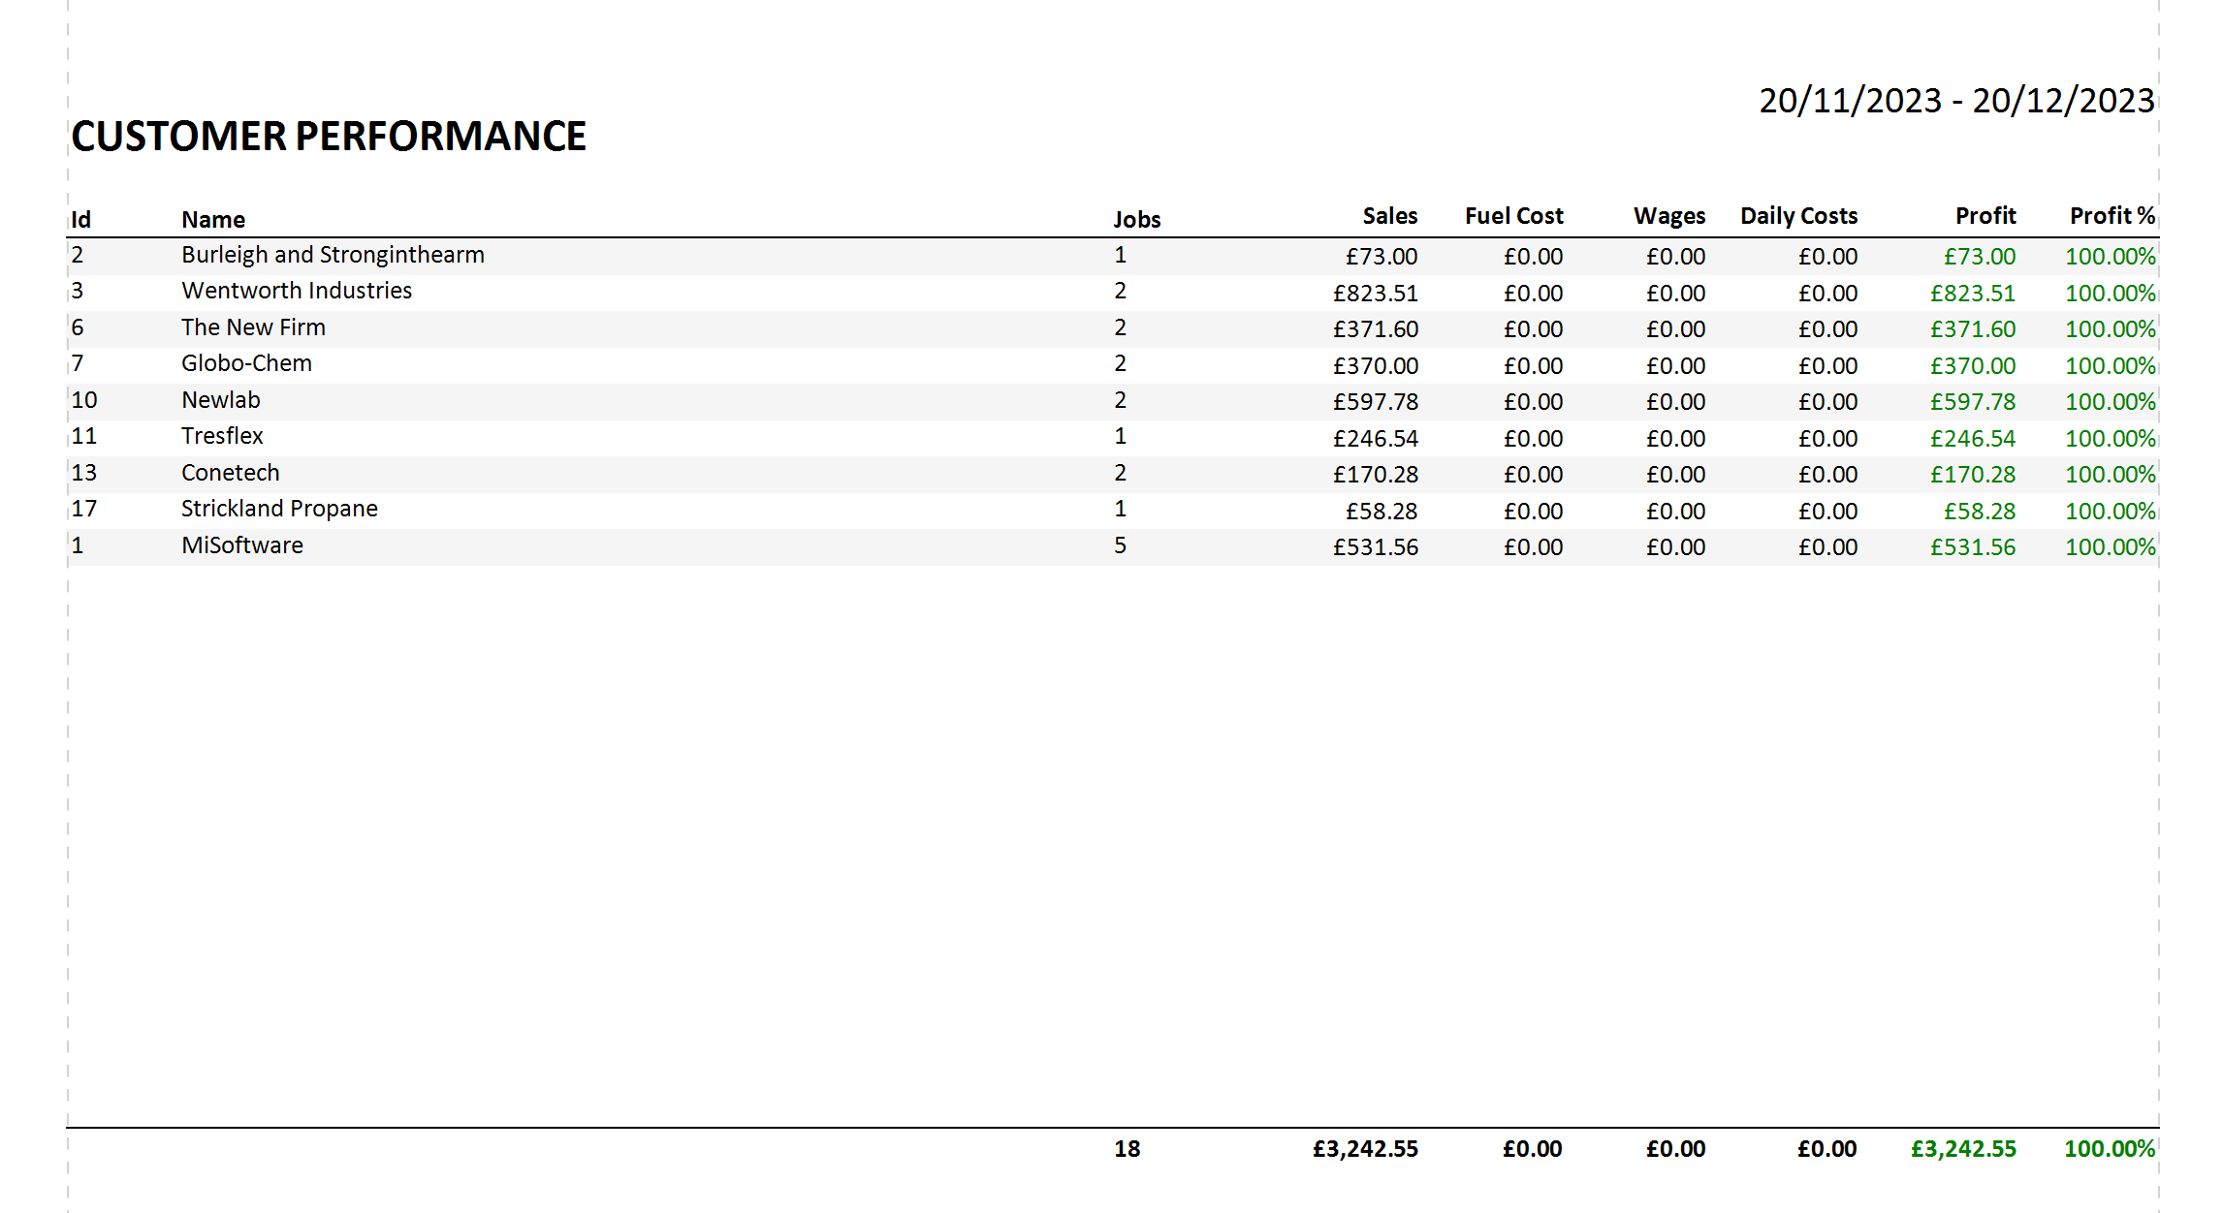Screen dimensions: 2223x1213
Task: Select the Strickland Propane customer name
Action: (279, 509)
